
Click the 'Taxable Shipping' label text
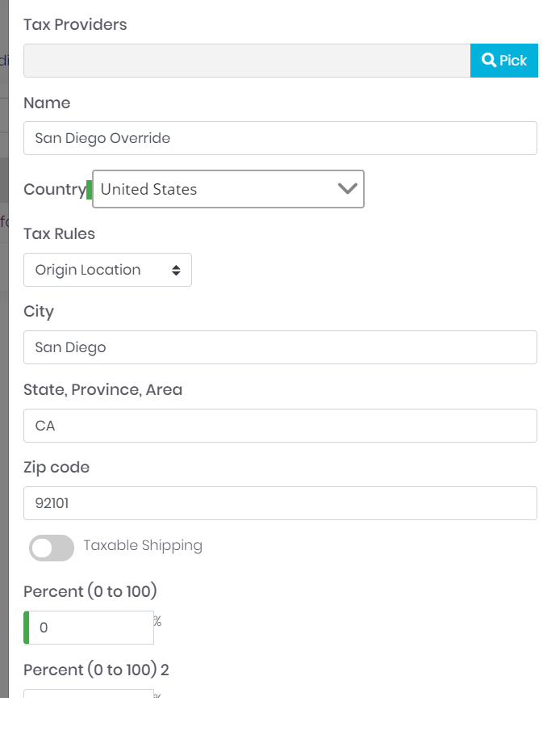coord(143,546)
